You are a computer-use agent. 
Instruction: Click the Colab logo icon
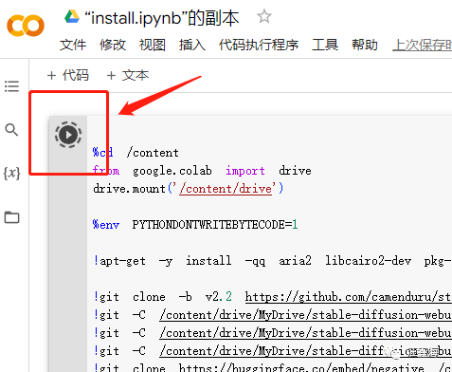click(26, 26)
